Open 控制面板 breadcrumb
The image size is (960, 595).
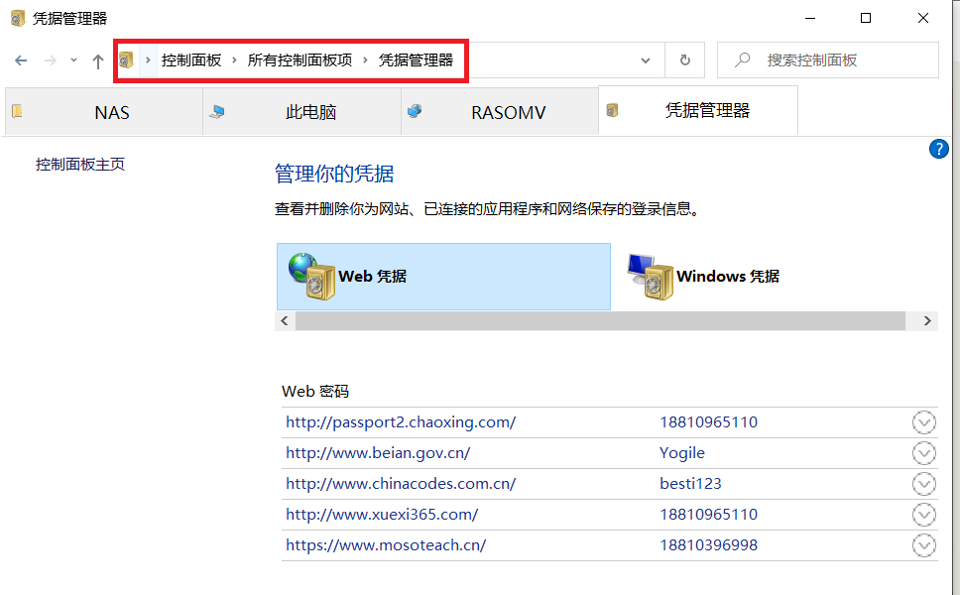point(191,59)
